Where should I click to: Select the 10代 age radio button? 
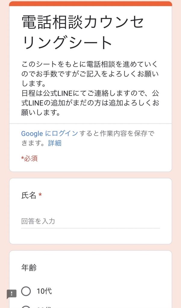pyautogui.click(x=26, y=291)
